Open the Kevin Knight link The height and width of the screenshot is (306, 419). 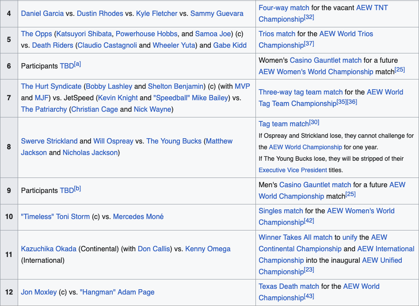coord(118,98)
